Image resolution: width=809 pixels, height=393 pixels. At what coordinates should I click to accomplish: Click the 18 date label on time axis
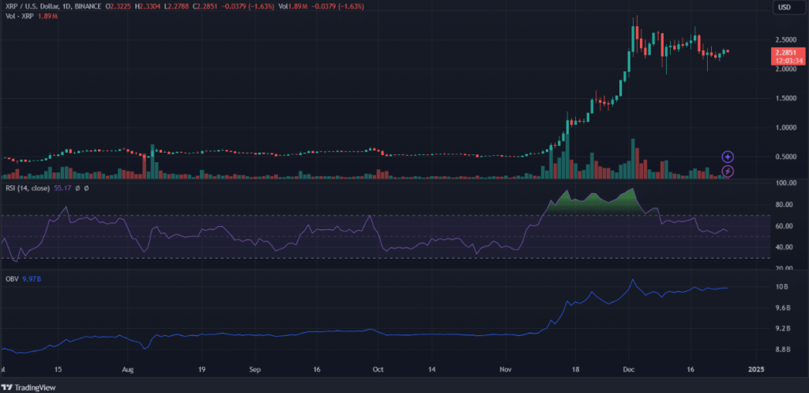tap(575, 370)
